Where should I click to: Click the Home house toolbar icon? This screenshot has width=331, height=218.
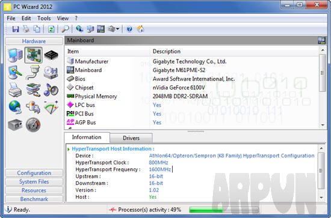click(140, 29)
